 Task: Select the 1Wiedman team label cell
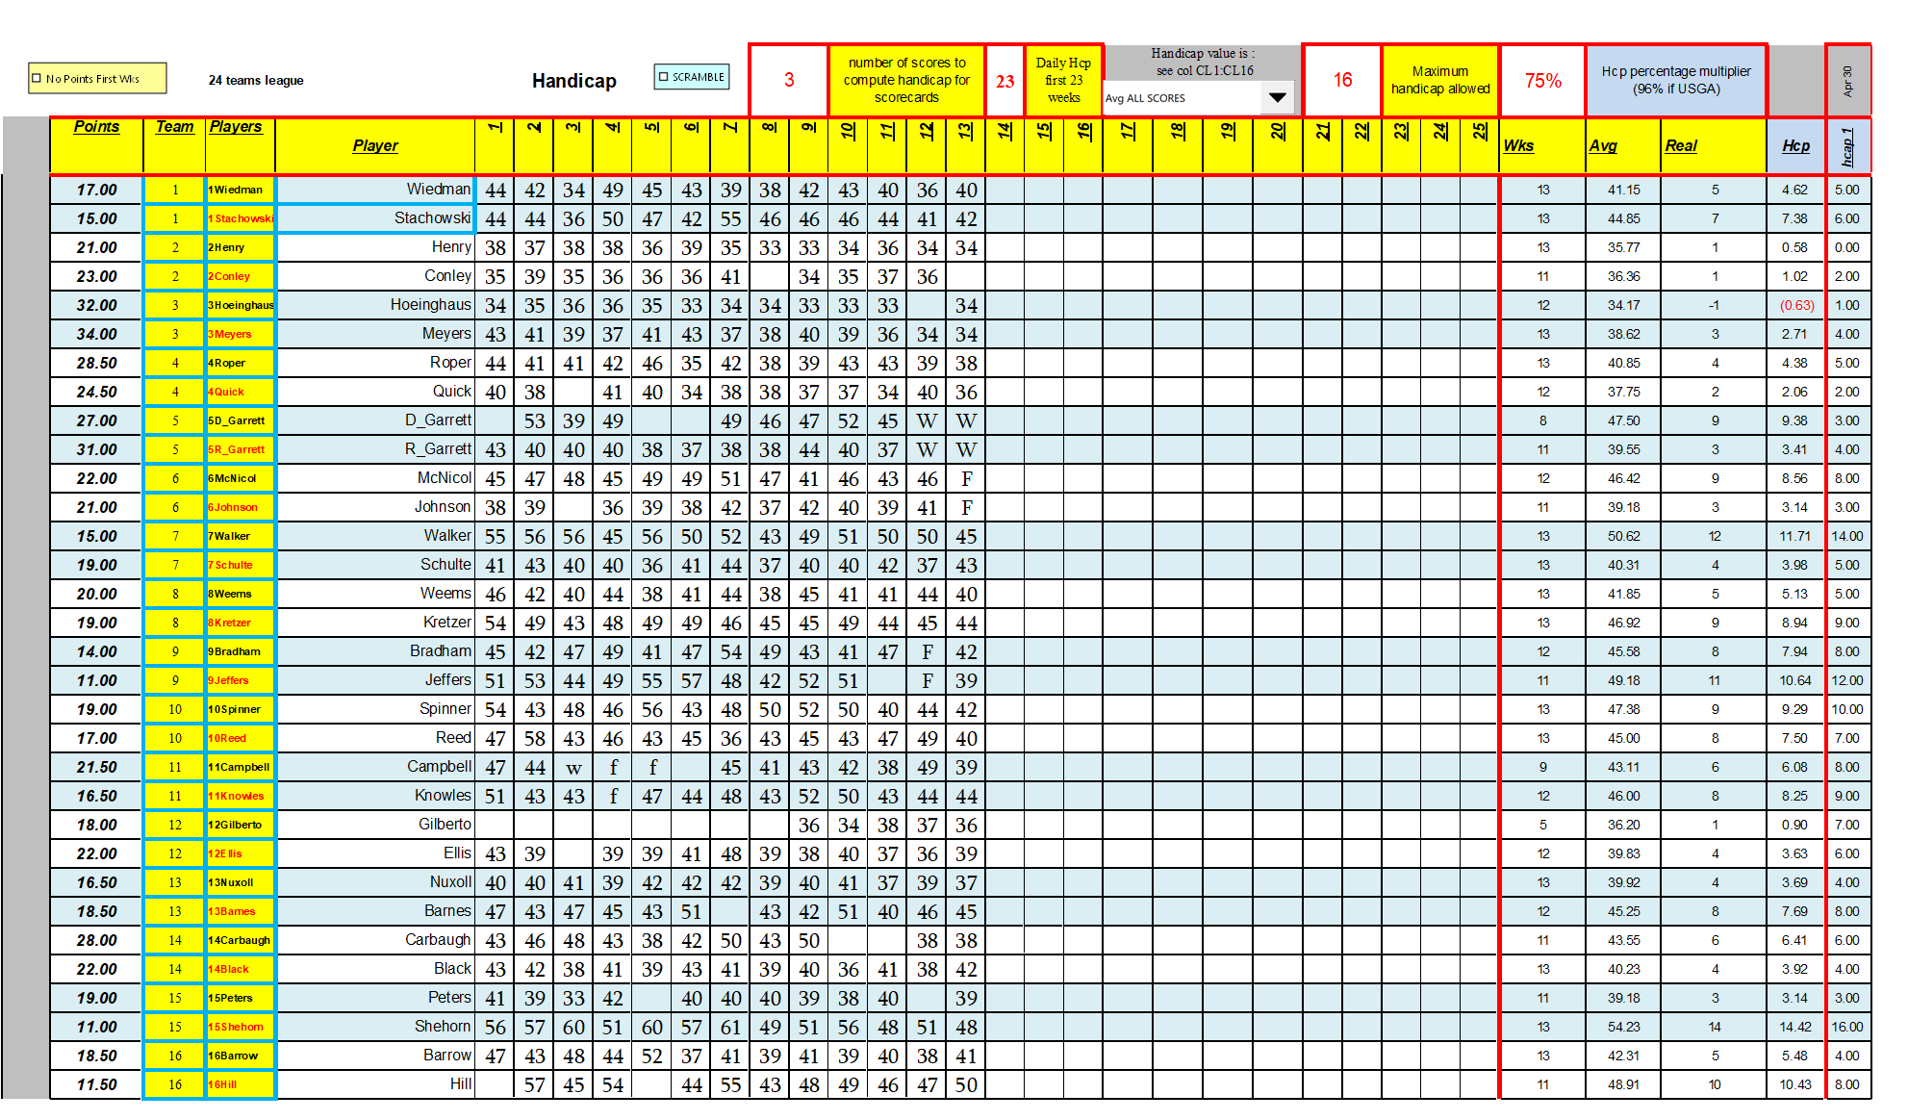pos(241,190)
